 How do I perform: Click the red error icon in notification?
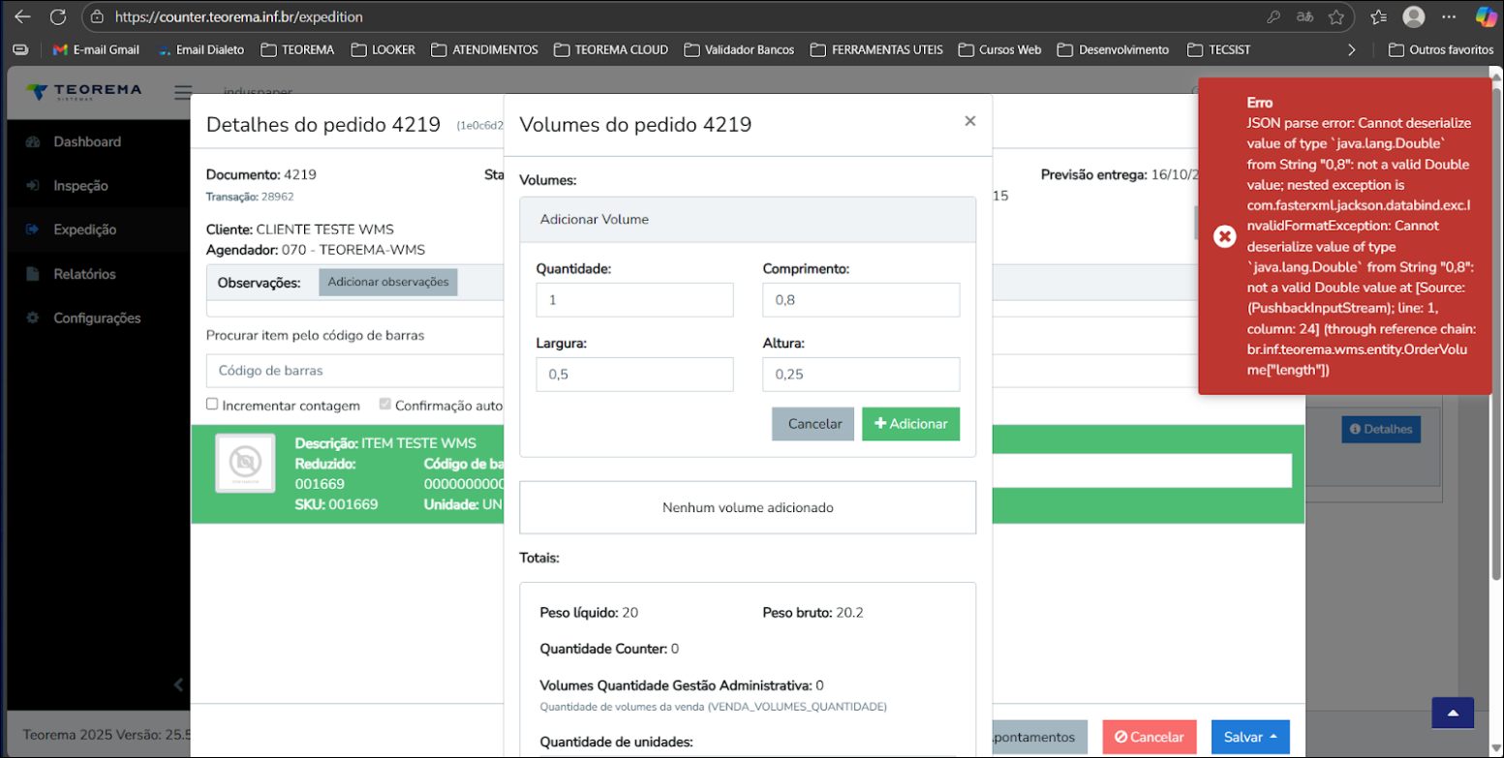[x=1224, y=236]
